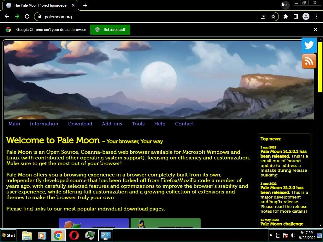
Task: Open the orange RSS feed icon
Action: click(309, 61)
